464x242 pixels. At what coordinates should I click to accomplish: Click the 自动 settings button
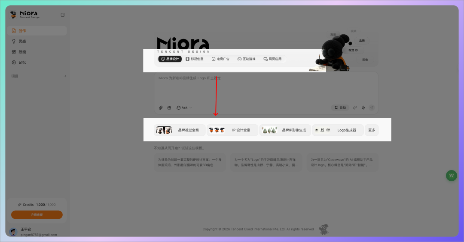click(x=340, y=108)
